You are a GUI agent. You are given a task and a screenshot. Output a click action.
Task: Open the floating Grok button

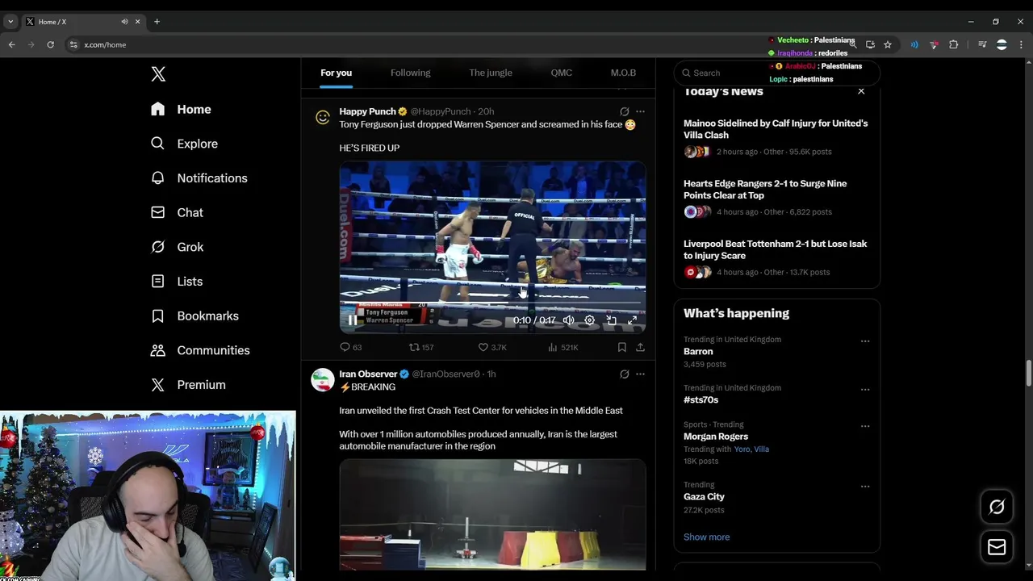tap(997, 507)
